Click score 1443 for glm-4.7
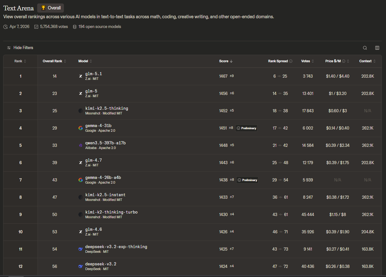 (x=223, y=163)
